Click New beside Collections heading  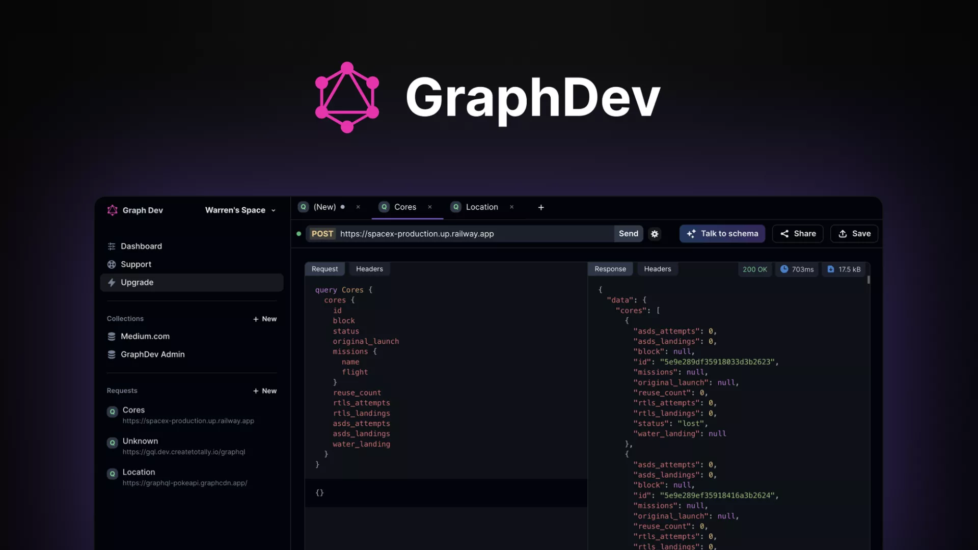[x=265, y=319]
